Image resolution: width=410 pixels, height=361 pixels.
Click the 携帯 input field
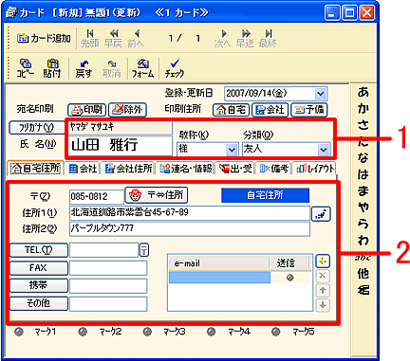(x=108, y=285)
